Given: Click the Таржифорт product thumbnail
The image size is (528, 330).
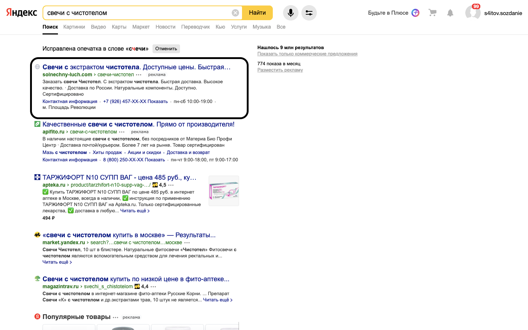Looking at the screenshot, I should (x=224, y=191).
